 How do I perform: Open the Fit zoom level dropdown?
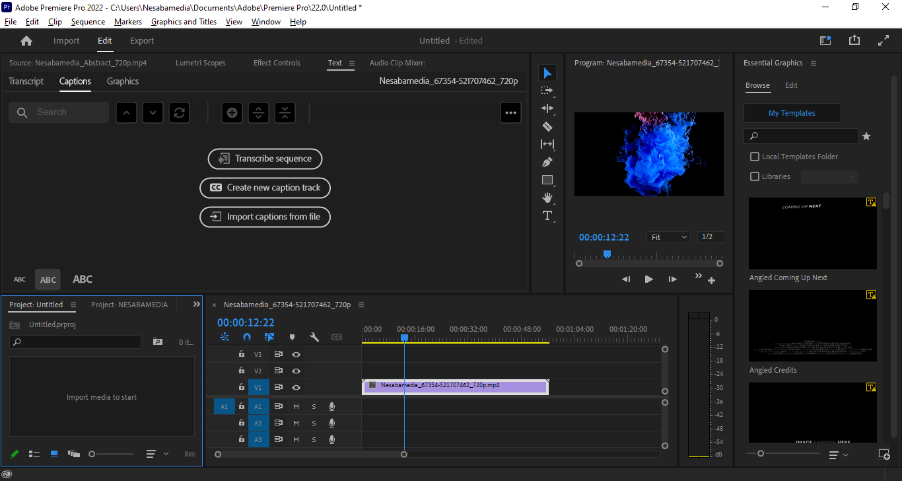point(669,237)
